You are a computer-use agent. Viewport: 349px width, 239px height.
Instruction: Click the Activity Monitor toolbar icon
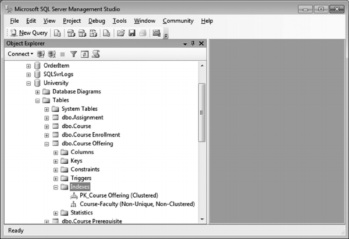(x=156, y=33)
